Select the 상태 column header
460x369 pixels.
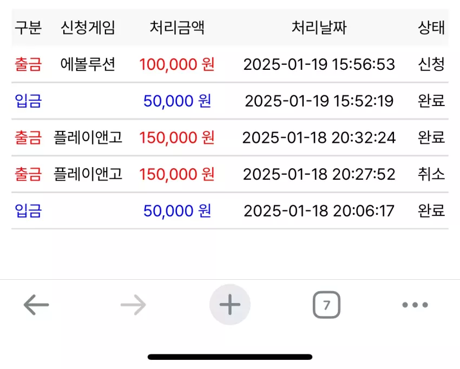[431, 28]
